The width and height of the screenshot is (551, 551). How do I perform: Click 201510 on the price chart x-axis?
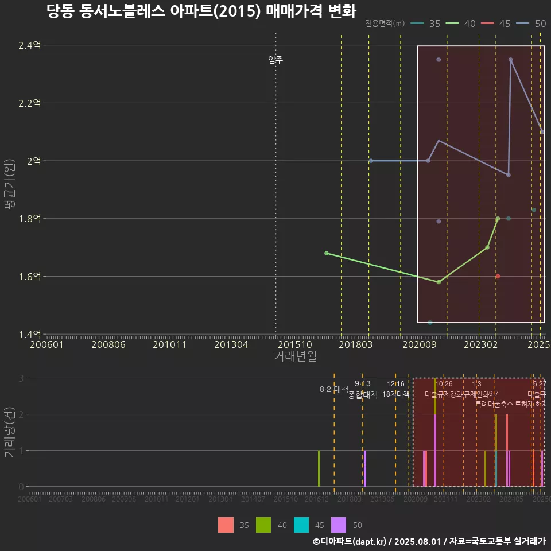click(295, 344)
